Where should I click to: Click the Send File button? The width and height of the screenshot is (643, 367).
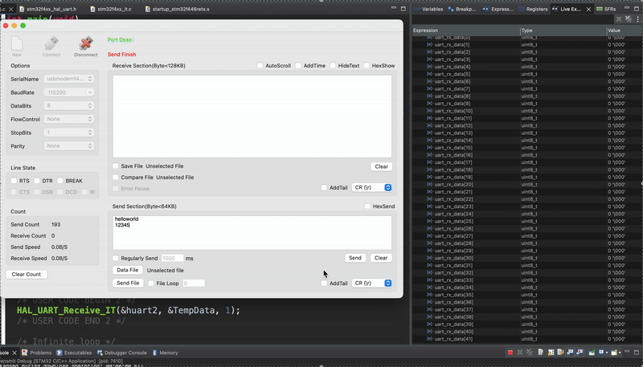click(x=128, y=283)
